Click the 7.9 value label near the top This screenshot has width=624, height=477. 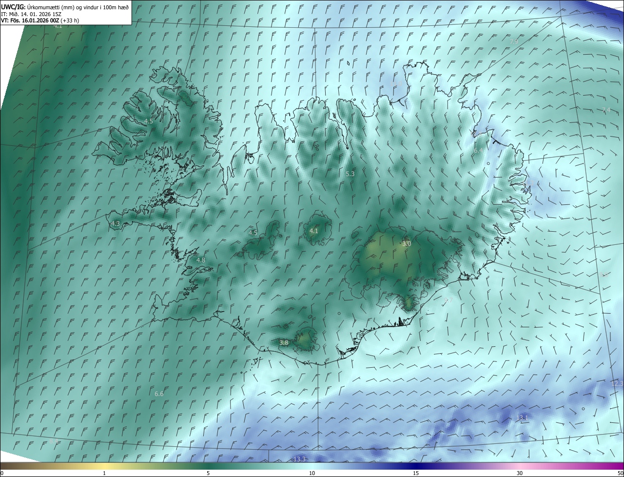tap(514, 42)
